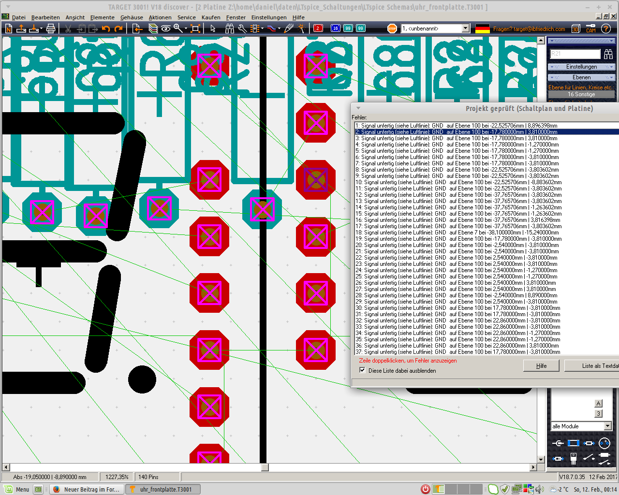The width and height of the screenshot is (619, 495).
Task: Toggle 'Diese Liste dabei ausblenden' checkbox
Action: click(362, 370)
